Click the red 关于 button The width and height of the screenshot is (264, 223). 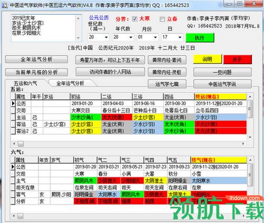tap(238, 59)
